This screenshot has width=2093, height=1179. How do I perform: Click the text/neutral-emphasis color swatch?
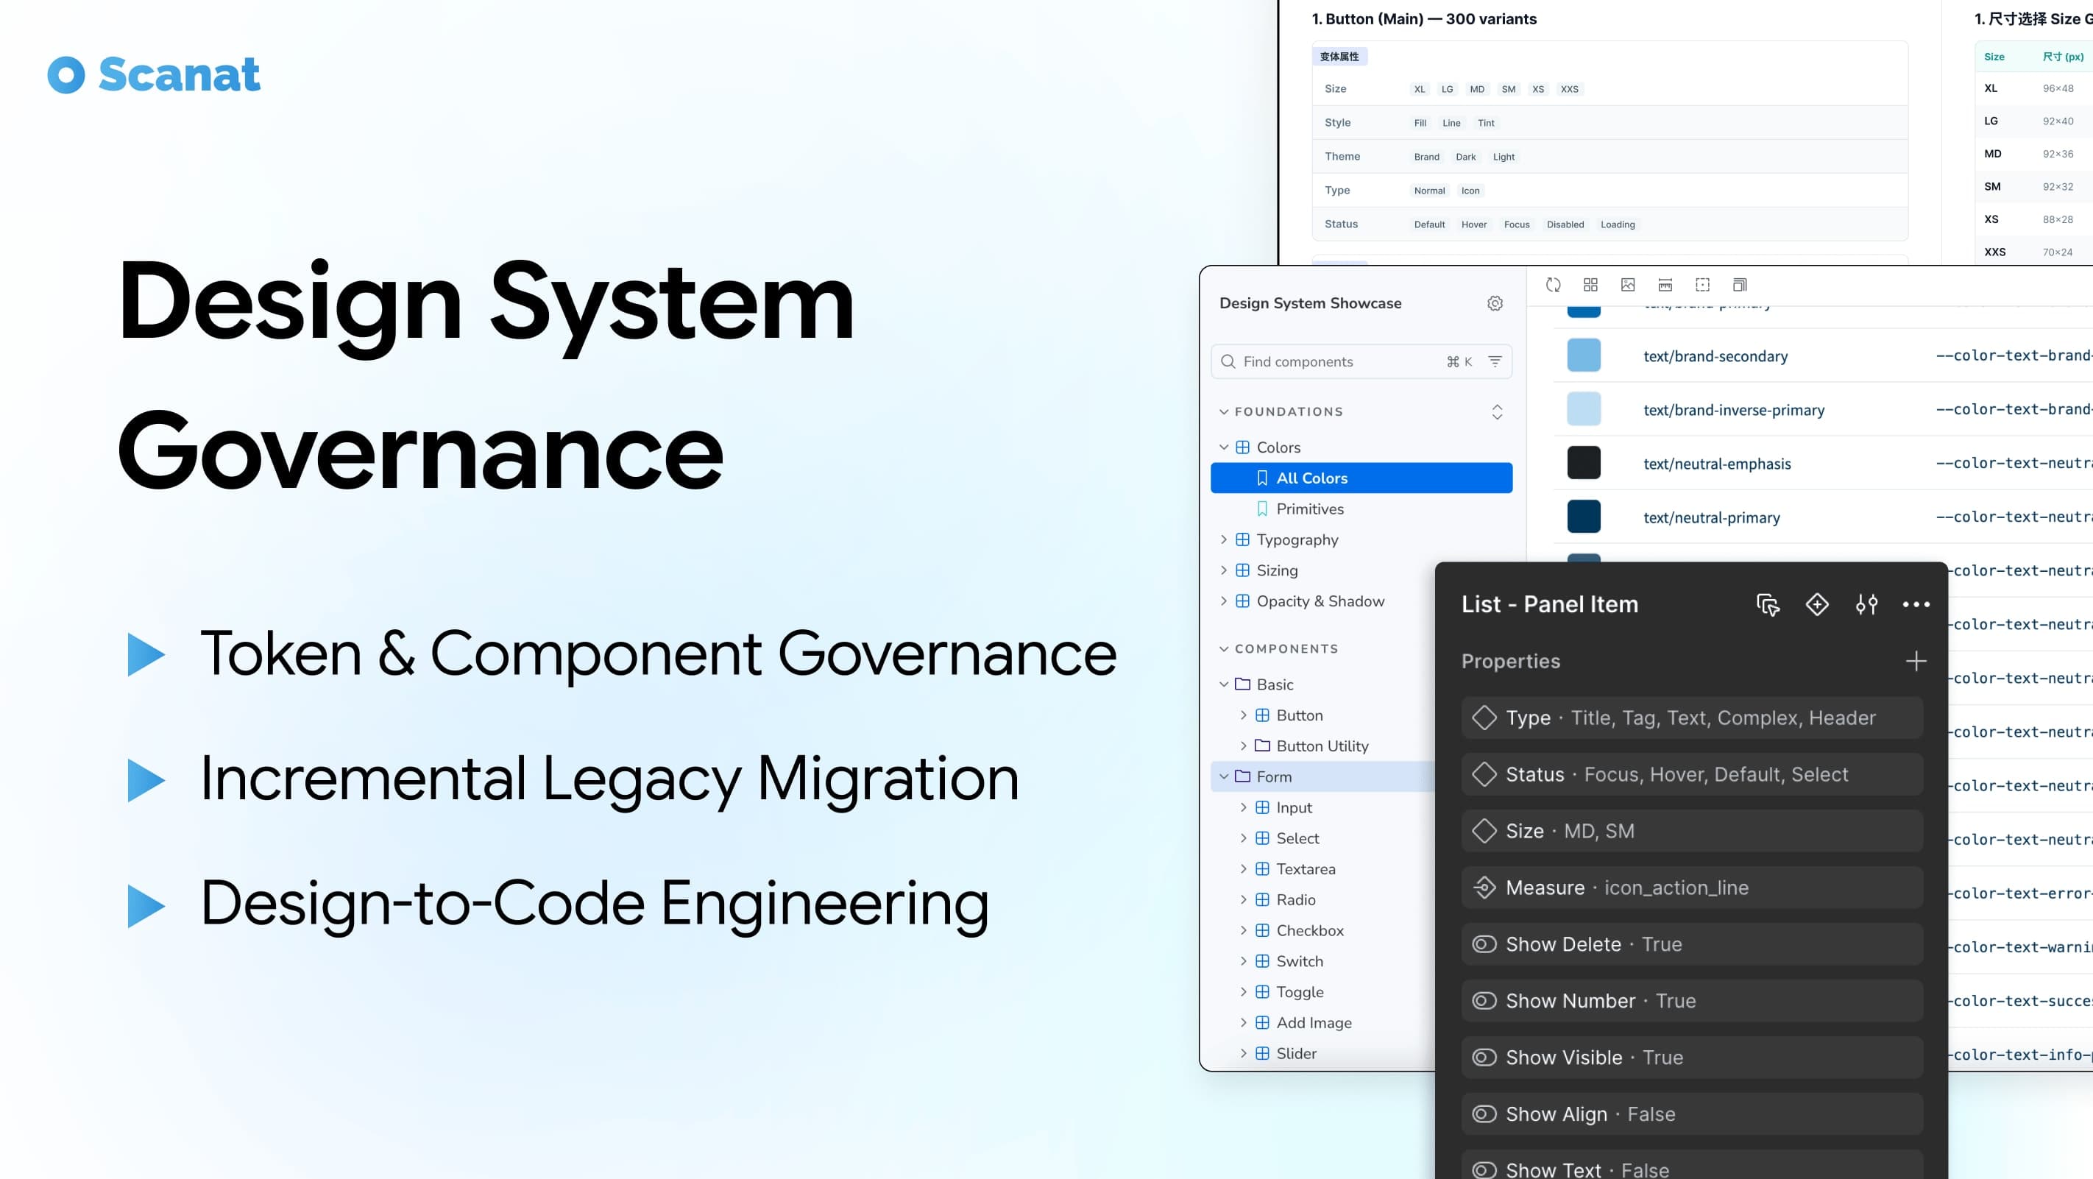[1583, 463]
